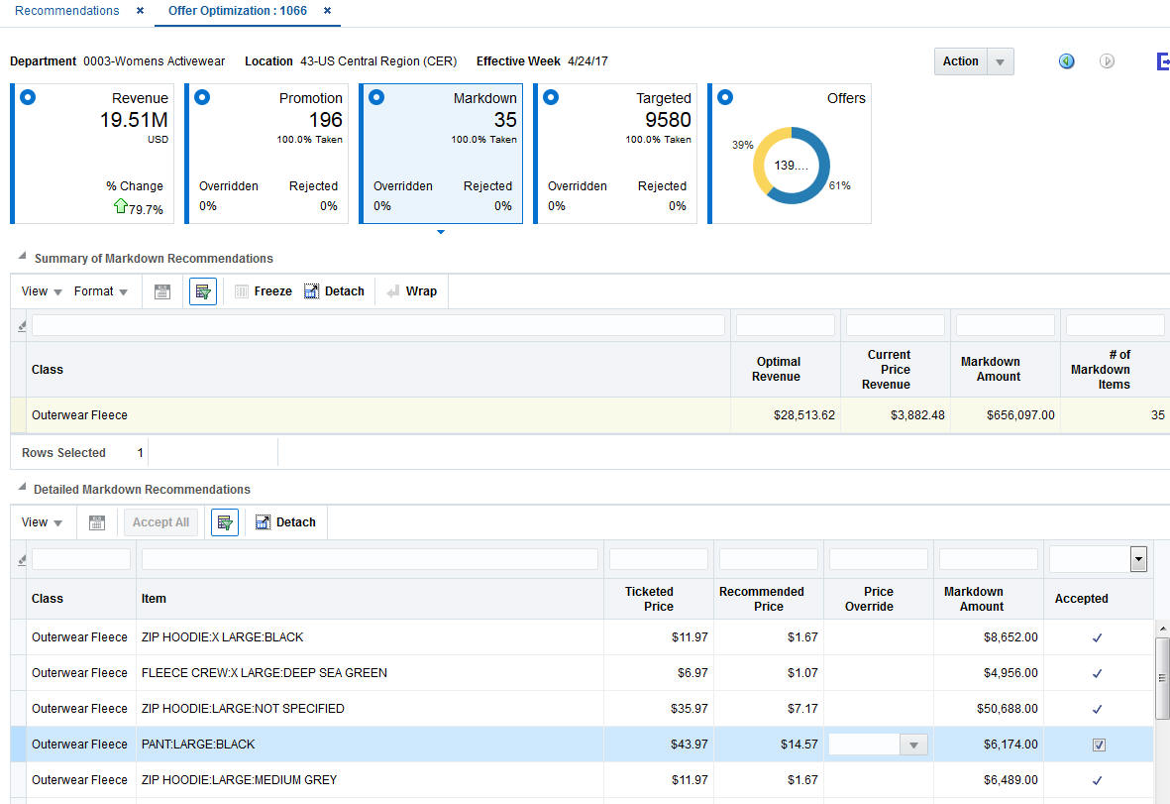Select the Markdown tile radio button

376,97
